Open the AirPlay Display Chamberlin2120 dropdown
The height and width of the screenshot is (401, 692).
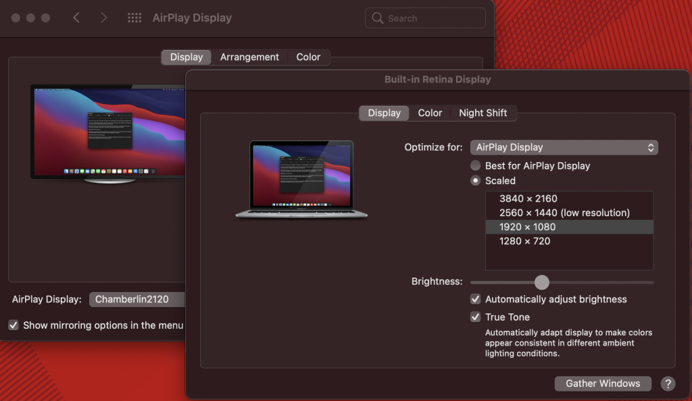pos(137,299)
